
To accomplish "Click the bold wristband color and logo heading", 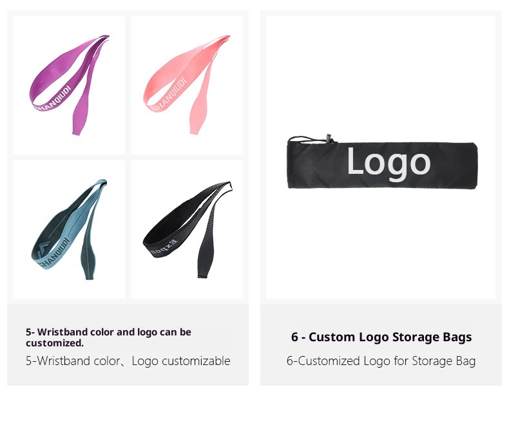I will tap(108, 337).
